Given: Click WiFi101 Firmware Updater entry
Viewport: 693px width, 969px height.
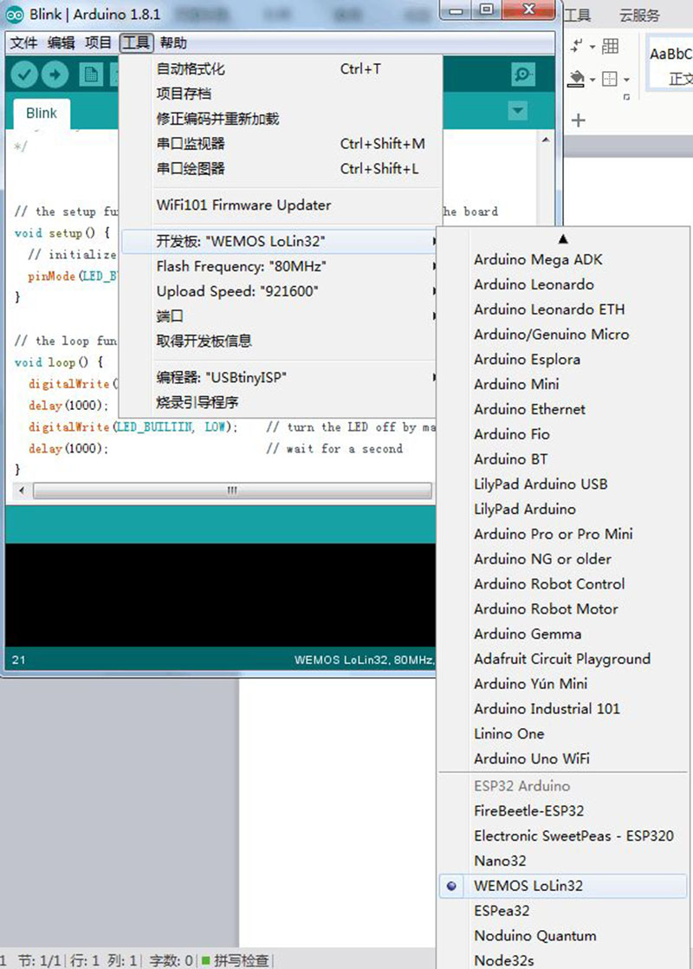Looking at the screenshot, I should point(244,205).
